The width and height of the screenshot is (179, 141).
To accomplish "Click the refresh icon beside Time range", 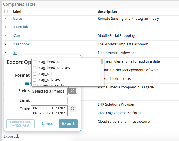I will coord(72,108).
